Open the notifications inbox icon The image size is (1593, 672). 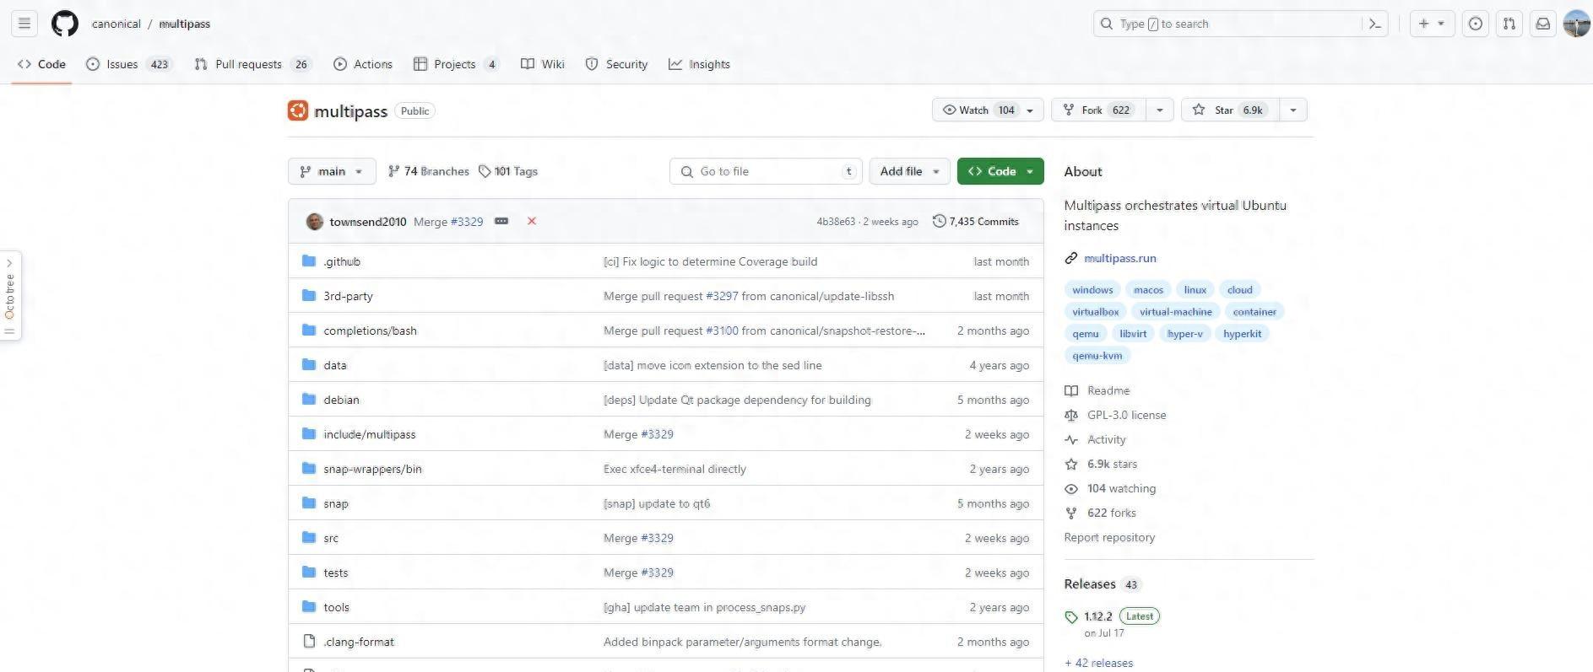coord(1542,24)
